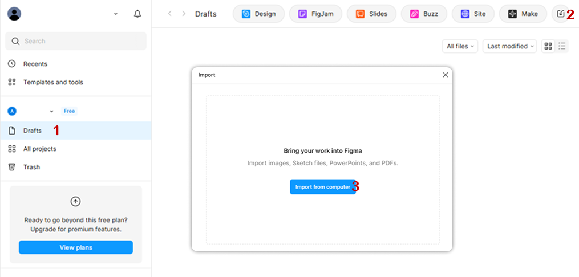Open the All files filter dropdown
This screenshot has width=579, height=277.
pyautogui.click(x=460, y=46)
